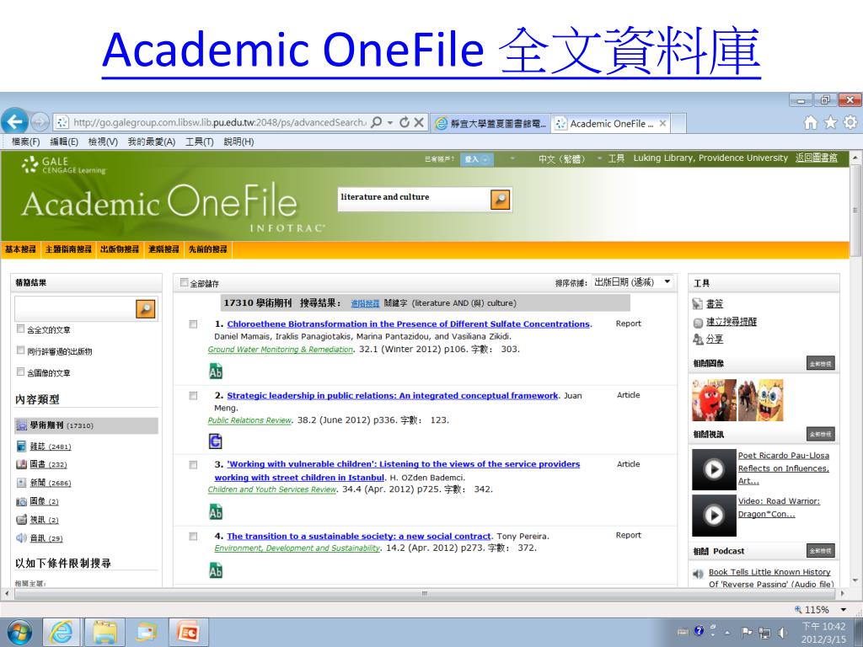This screenshot has width=863, height=647.
Task: Switch to the Academic OneFile browser tab
Action: [612, 124]
